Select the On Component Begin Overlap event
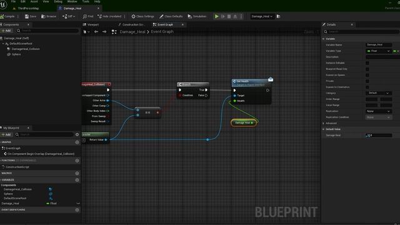400x225 pixels. pos(41,154)
